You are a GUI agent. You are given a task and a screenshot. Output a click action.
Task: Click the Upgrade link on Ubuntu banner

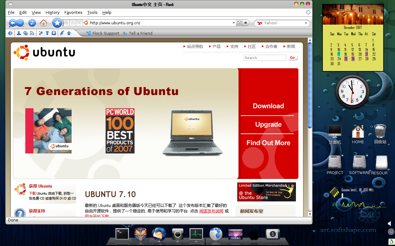268,124
